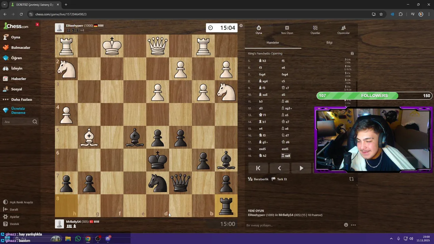The height and width of the screenshot is (244, 434).
Task: Select the white queen on board
Action: [x=158, y=46]
